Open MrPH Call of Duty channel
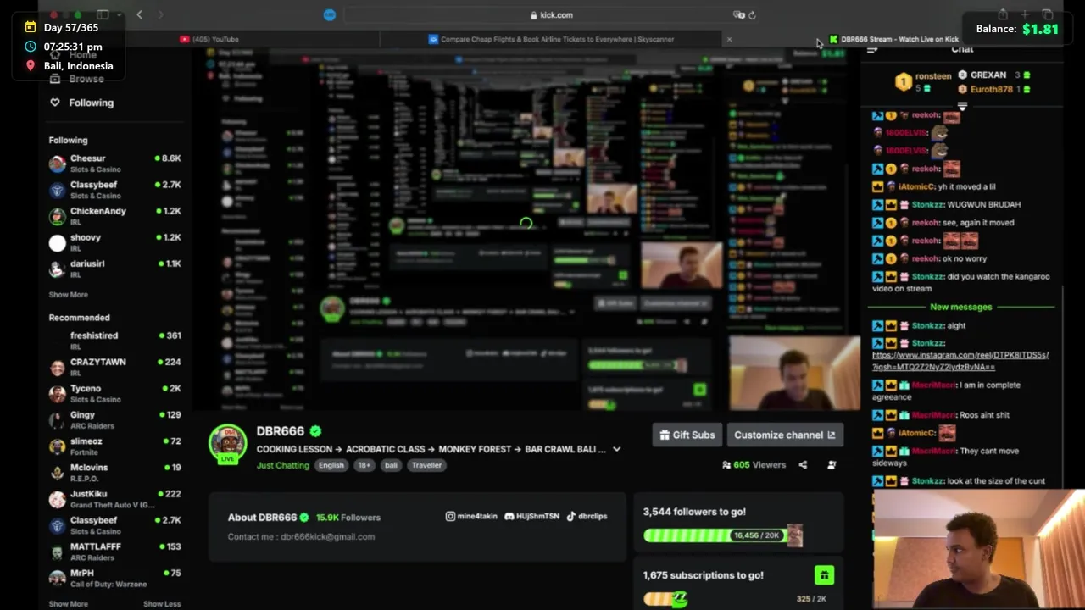 [x=114, y=578]
